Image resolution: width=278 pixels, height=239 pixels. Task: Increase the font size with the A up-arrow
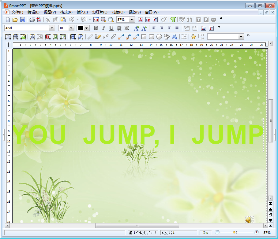(x=137, y=28)
